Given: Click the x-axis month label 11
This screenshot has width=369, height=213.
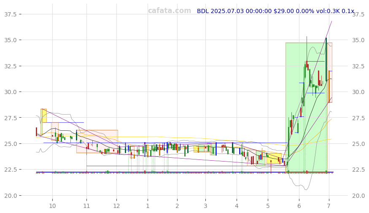Looking at the screenshot, I should 86,206.
